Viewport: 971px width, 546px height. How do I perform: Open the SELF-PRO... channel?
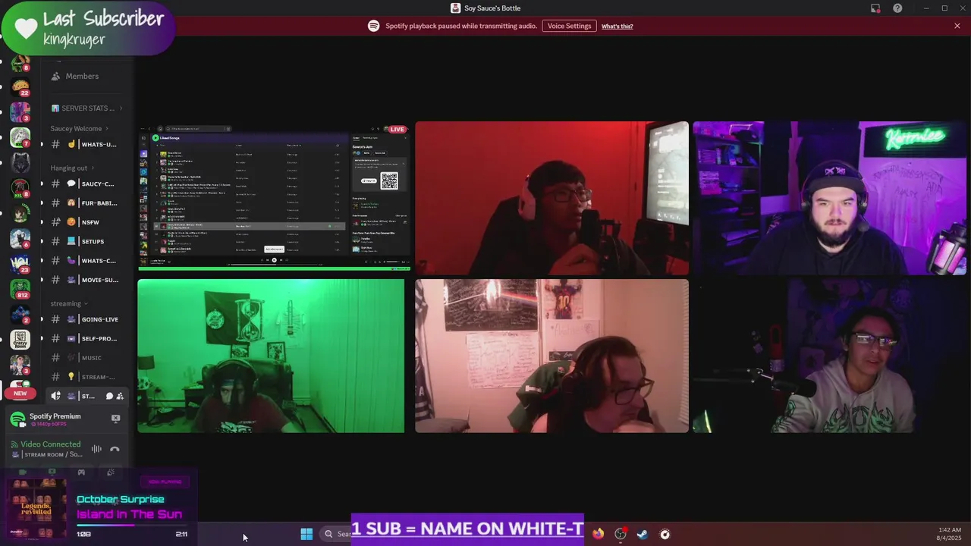[86, 338]
